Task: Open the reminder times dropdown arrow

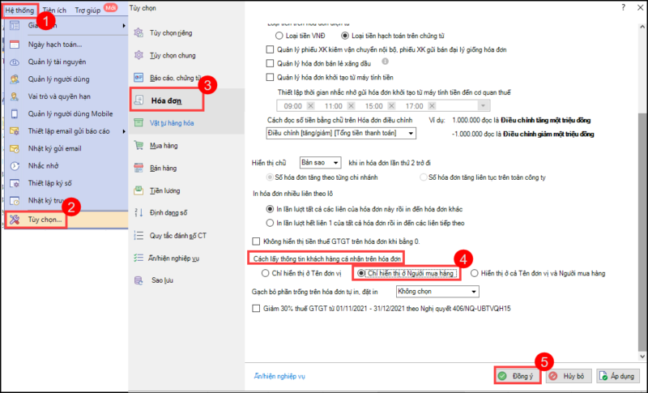Action: coord(483,106)
